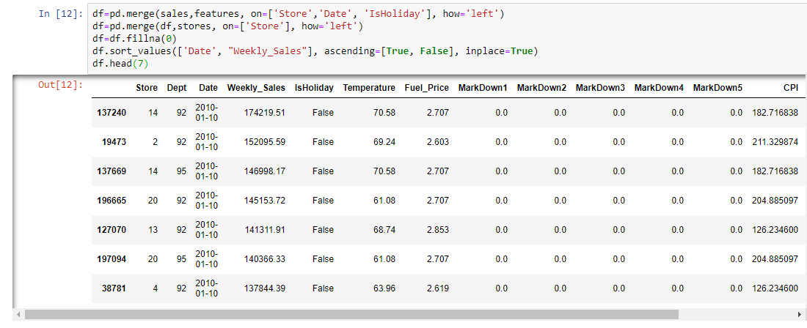The height and width of the screenshot is (328, 807).
Task: Click the Temperature column header
Action: tap(369, 89)
